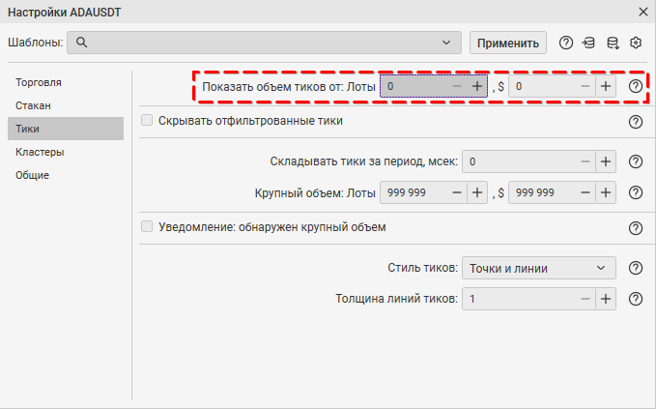Click the save template database icon

coord(613,43)
